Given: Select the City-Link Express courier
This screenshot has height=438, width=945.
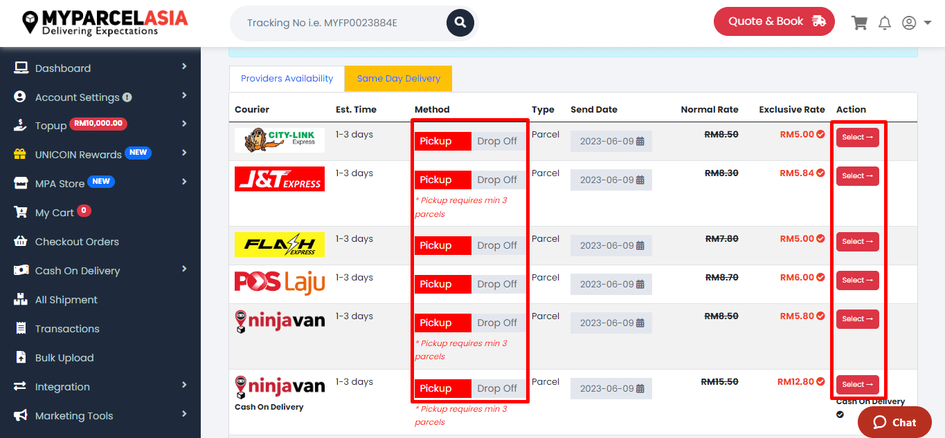Looking at the screenshot, I should pyautogui.click(x=858, y=137).
